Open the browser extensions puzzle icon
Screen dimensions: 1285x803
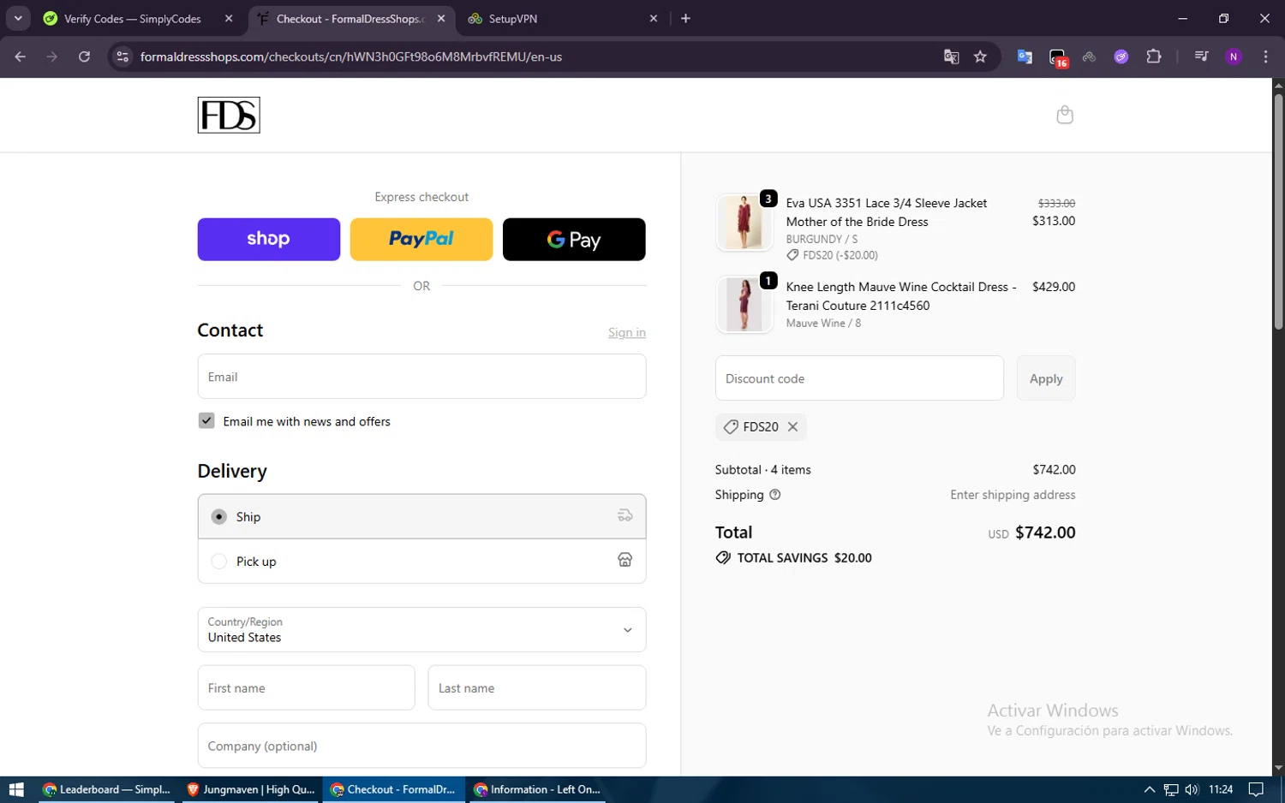point(1154,57)
